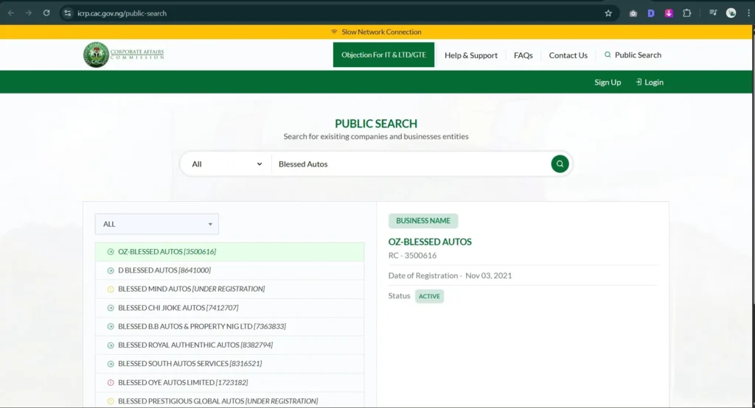The image size is (755, 408).
Task: Click red icon beside BLESSED OYE AUTOS LIMITED
Action: point(111,383)
